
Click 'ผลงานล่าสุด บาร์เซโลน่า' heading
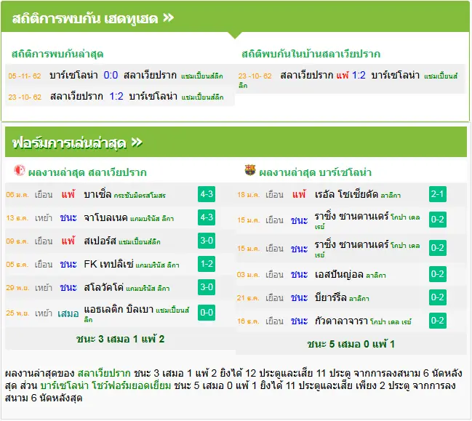(315, 172)
